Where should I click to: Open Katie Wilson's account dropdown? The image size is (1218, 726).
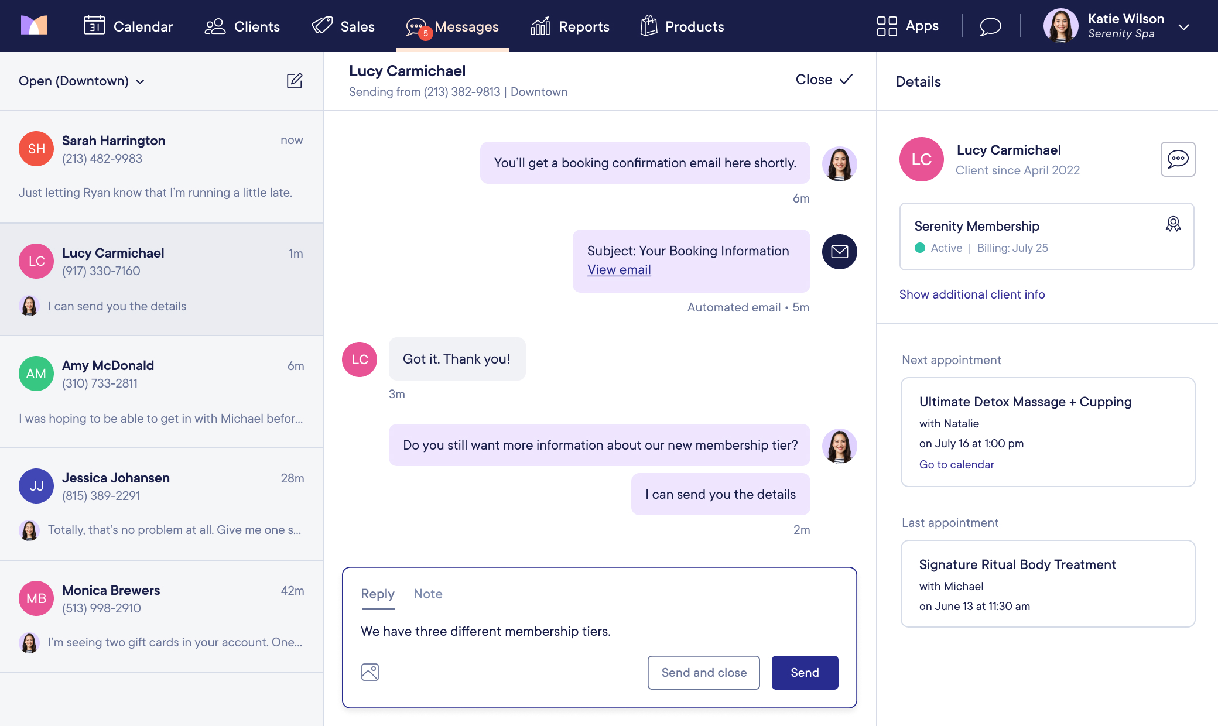1185,27
